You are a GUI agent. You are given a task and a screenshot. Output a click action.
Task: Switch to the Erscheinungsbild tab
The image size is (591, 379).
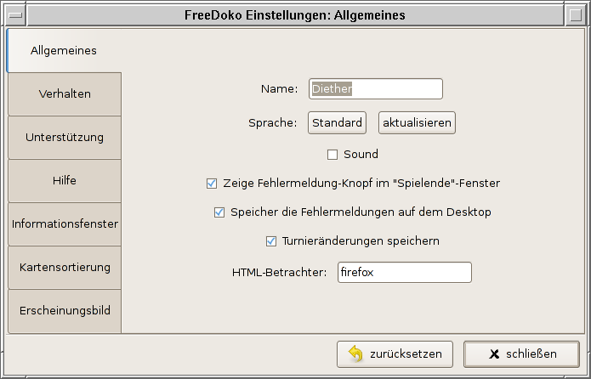pos(65,311)
